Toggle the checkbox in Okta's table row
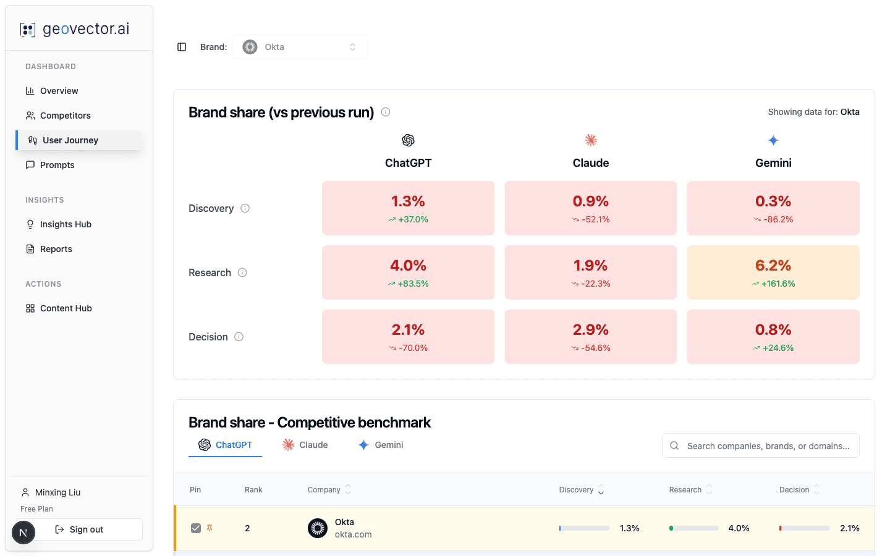 [x=197, y=528]
